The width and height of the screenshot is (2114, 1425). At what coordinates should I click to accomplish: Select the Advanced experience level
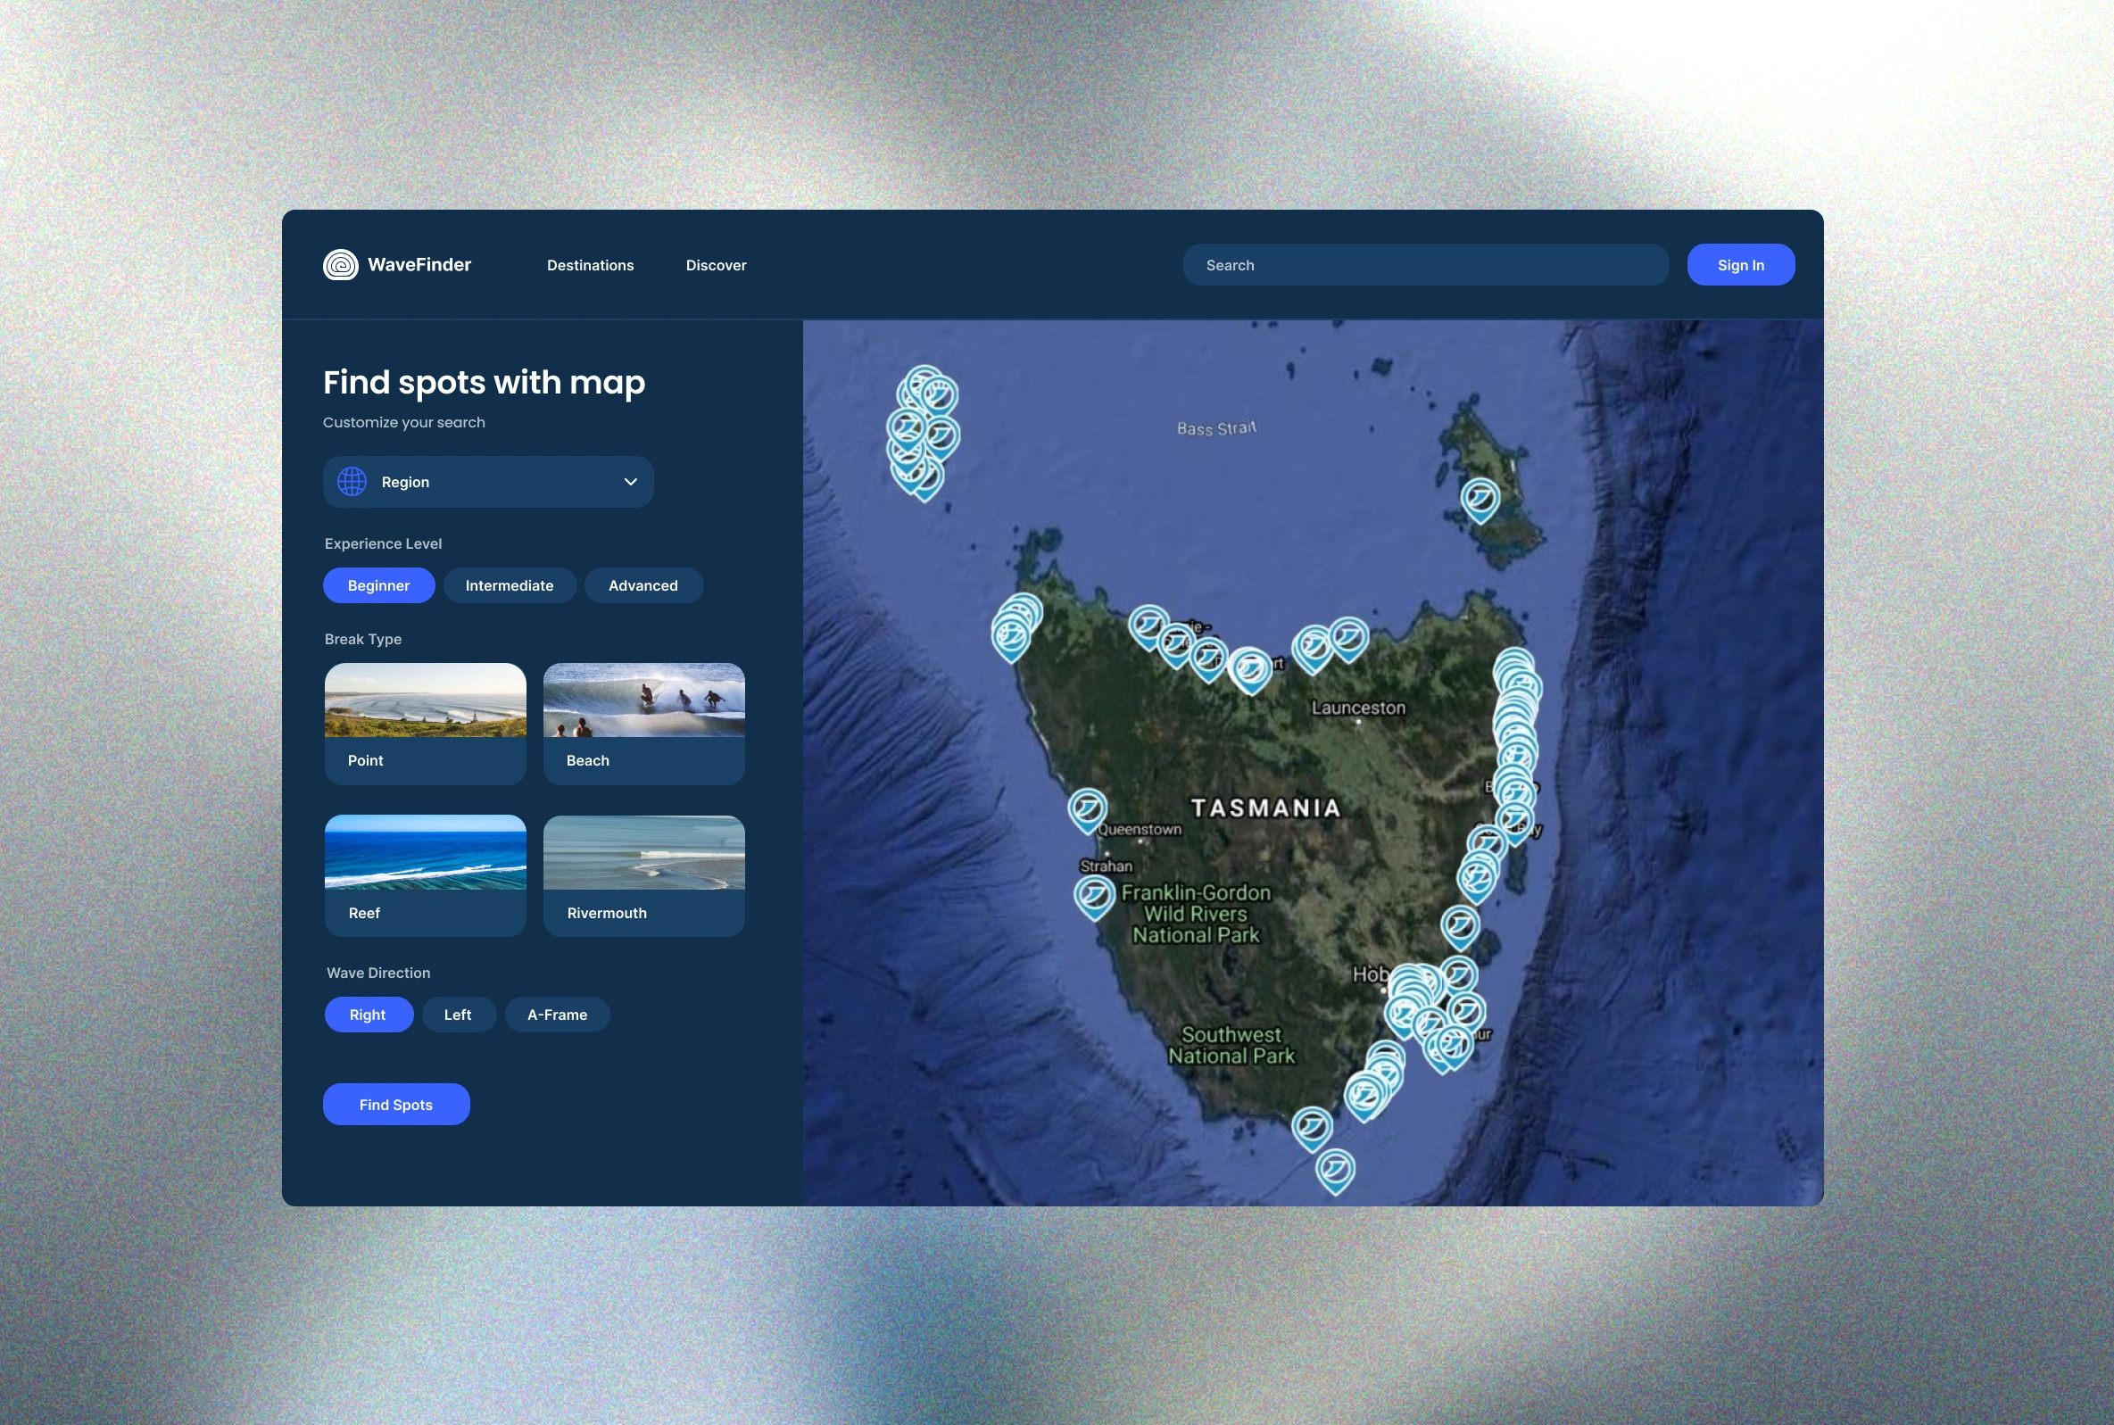[642, 585]
